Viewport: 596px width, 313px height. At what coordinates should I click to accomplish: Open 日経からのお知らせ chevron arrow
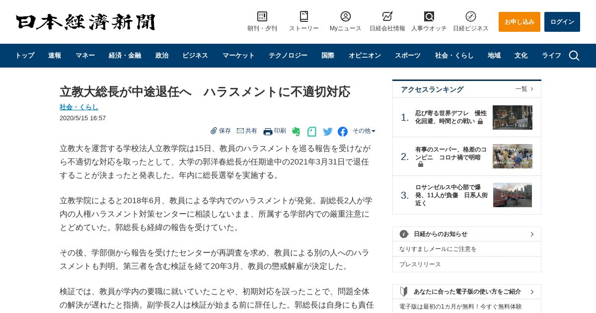coord(532,234)
